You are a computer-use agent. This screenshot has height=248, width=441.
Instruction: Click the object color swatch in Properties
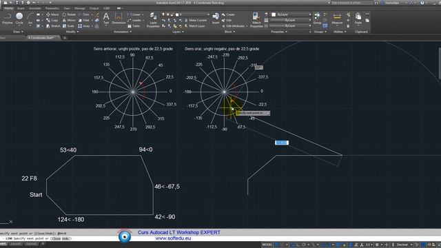pyautogui.click(x=274, y=14)
